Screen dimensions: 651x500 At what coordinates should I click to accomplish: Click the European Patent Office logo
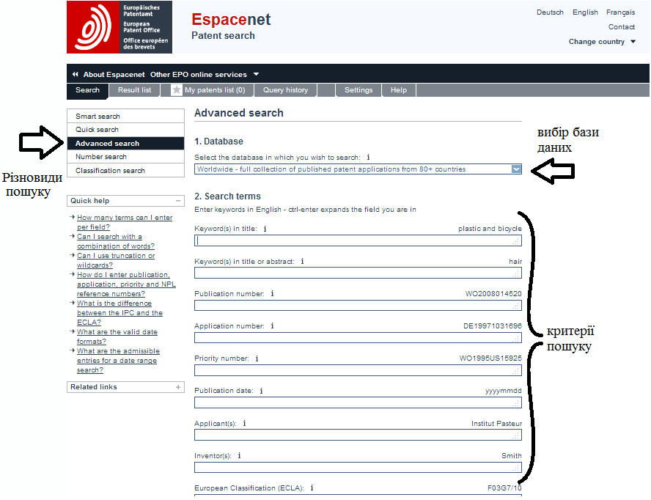(x=119, y=27)
